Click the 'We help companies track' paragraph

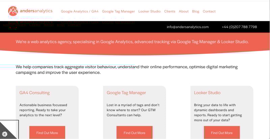click(x=127, y=69)
